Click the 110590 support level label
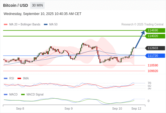This screenshot has height=113, width=166. 153,65
